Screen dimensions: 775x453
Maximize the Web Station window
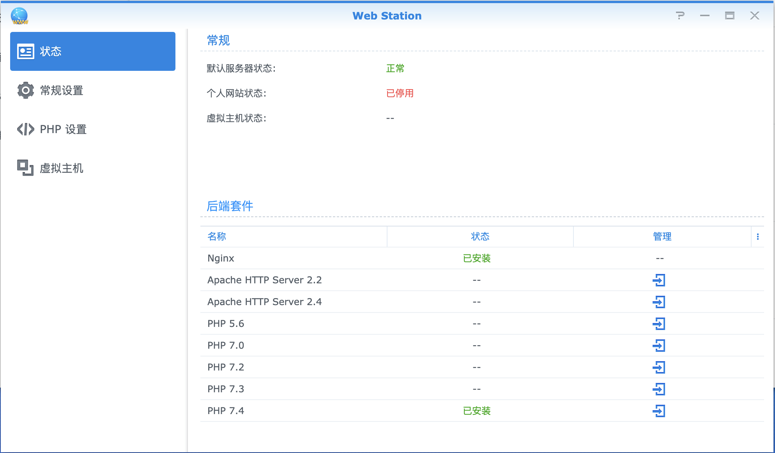[x=730, y=16]
